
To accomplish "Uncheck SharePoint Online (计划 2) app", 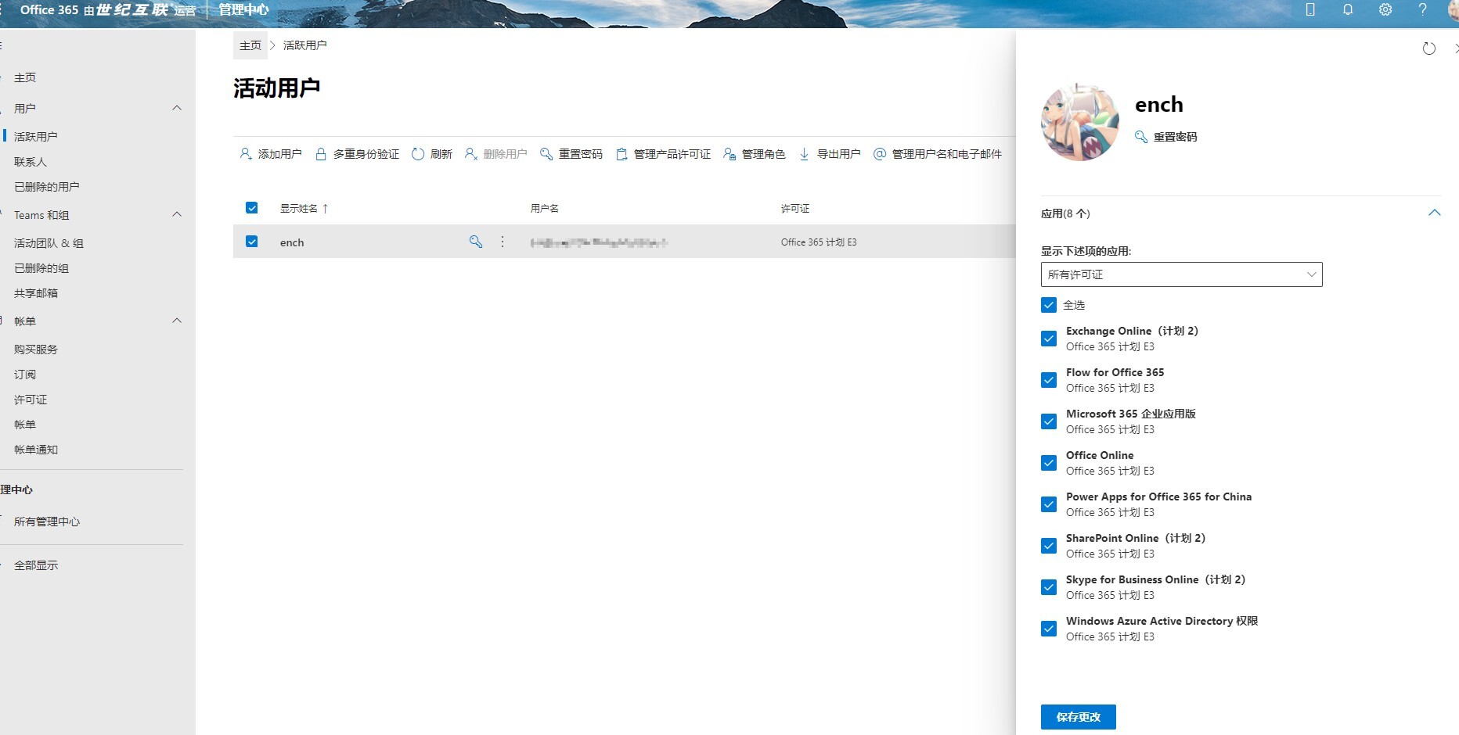I will point(1049,546).
